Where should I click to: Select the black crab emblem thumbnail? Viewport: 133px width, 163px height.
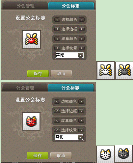pyautogui.click(x=124, y=70)
